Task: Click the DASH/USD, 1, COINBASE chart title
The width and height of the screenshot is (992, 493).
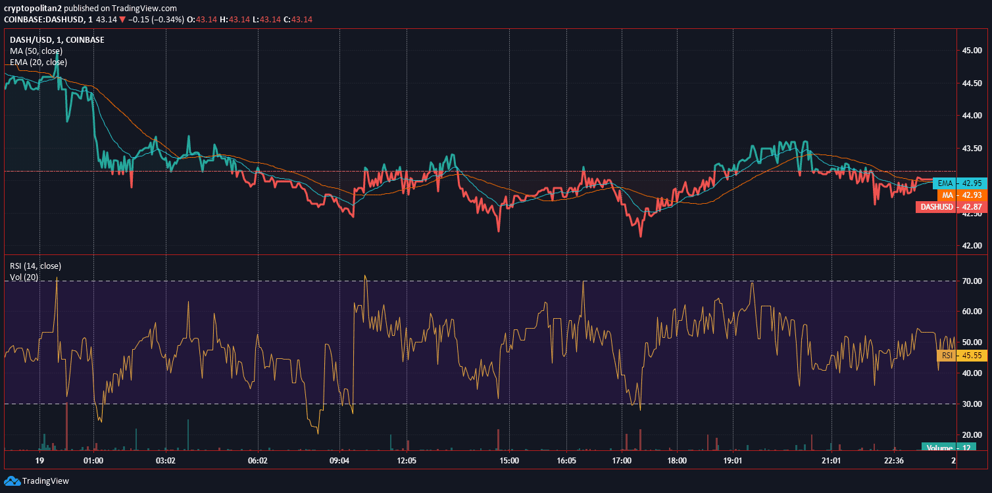Action: tap(57, 40)
